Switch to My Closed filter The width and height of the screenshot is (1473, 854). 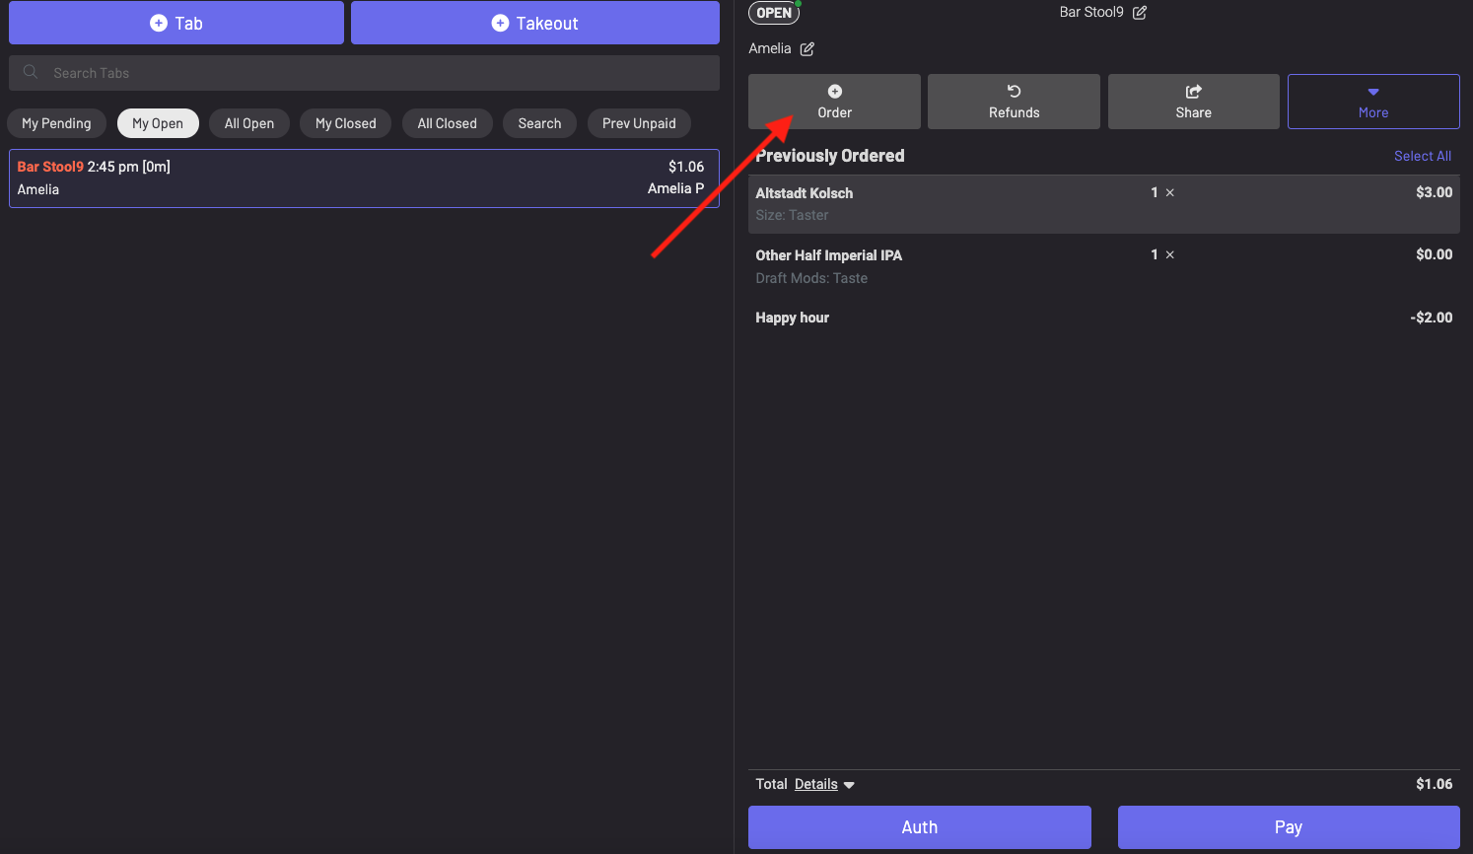pos(346,123)
